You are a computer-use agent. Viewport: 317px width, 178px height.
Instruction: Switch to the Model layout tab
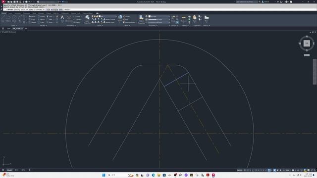click(x=9, y=170)
